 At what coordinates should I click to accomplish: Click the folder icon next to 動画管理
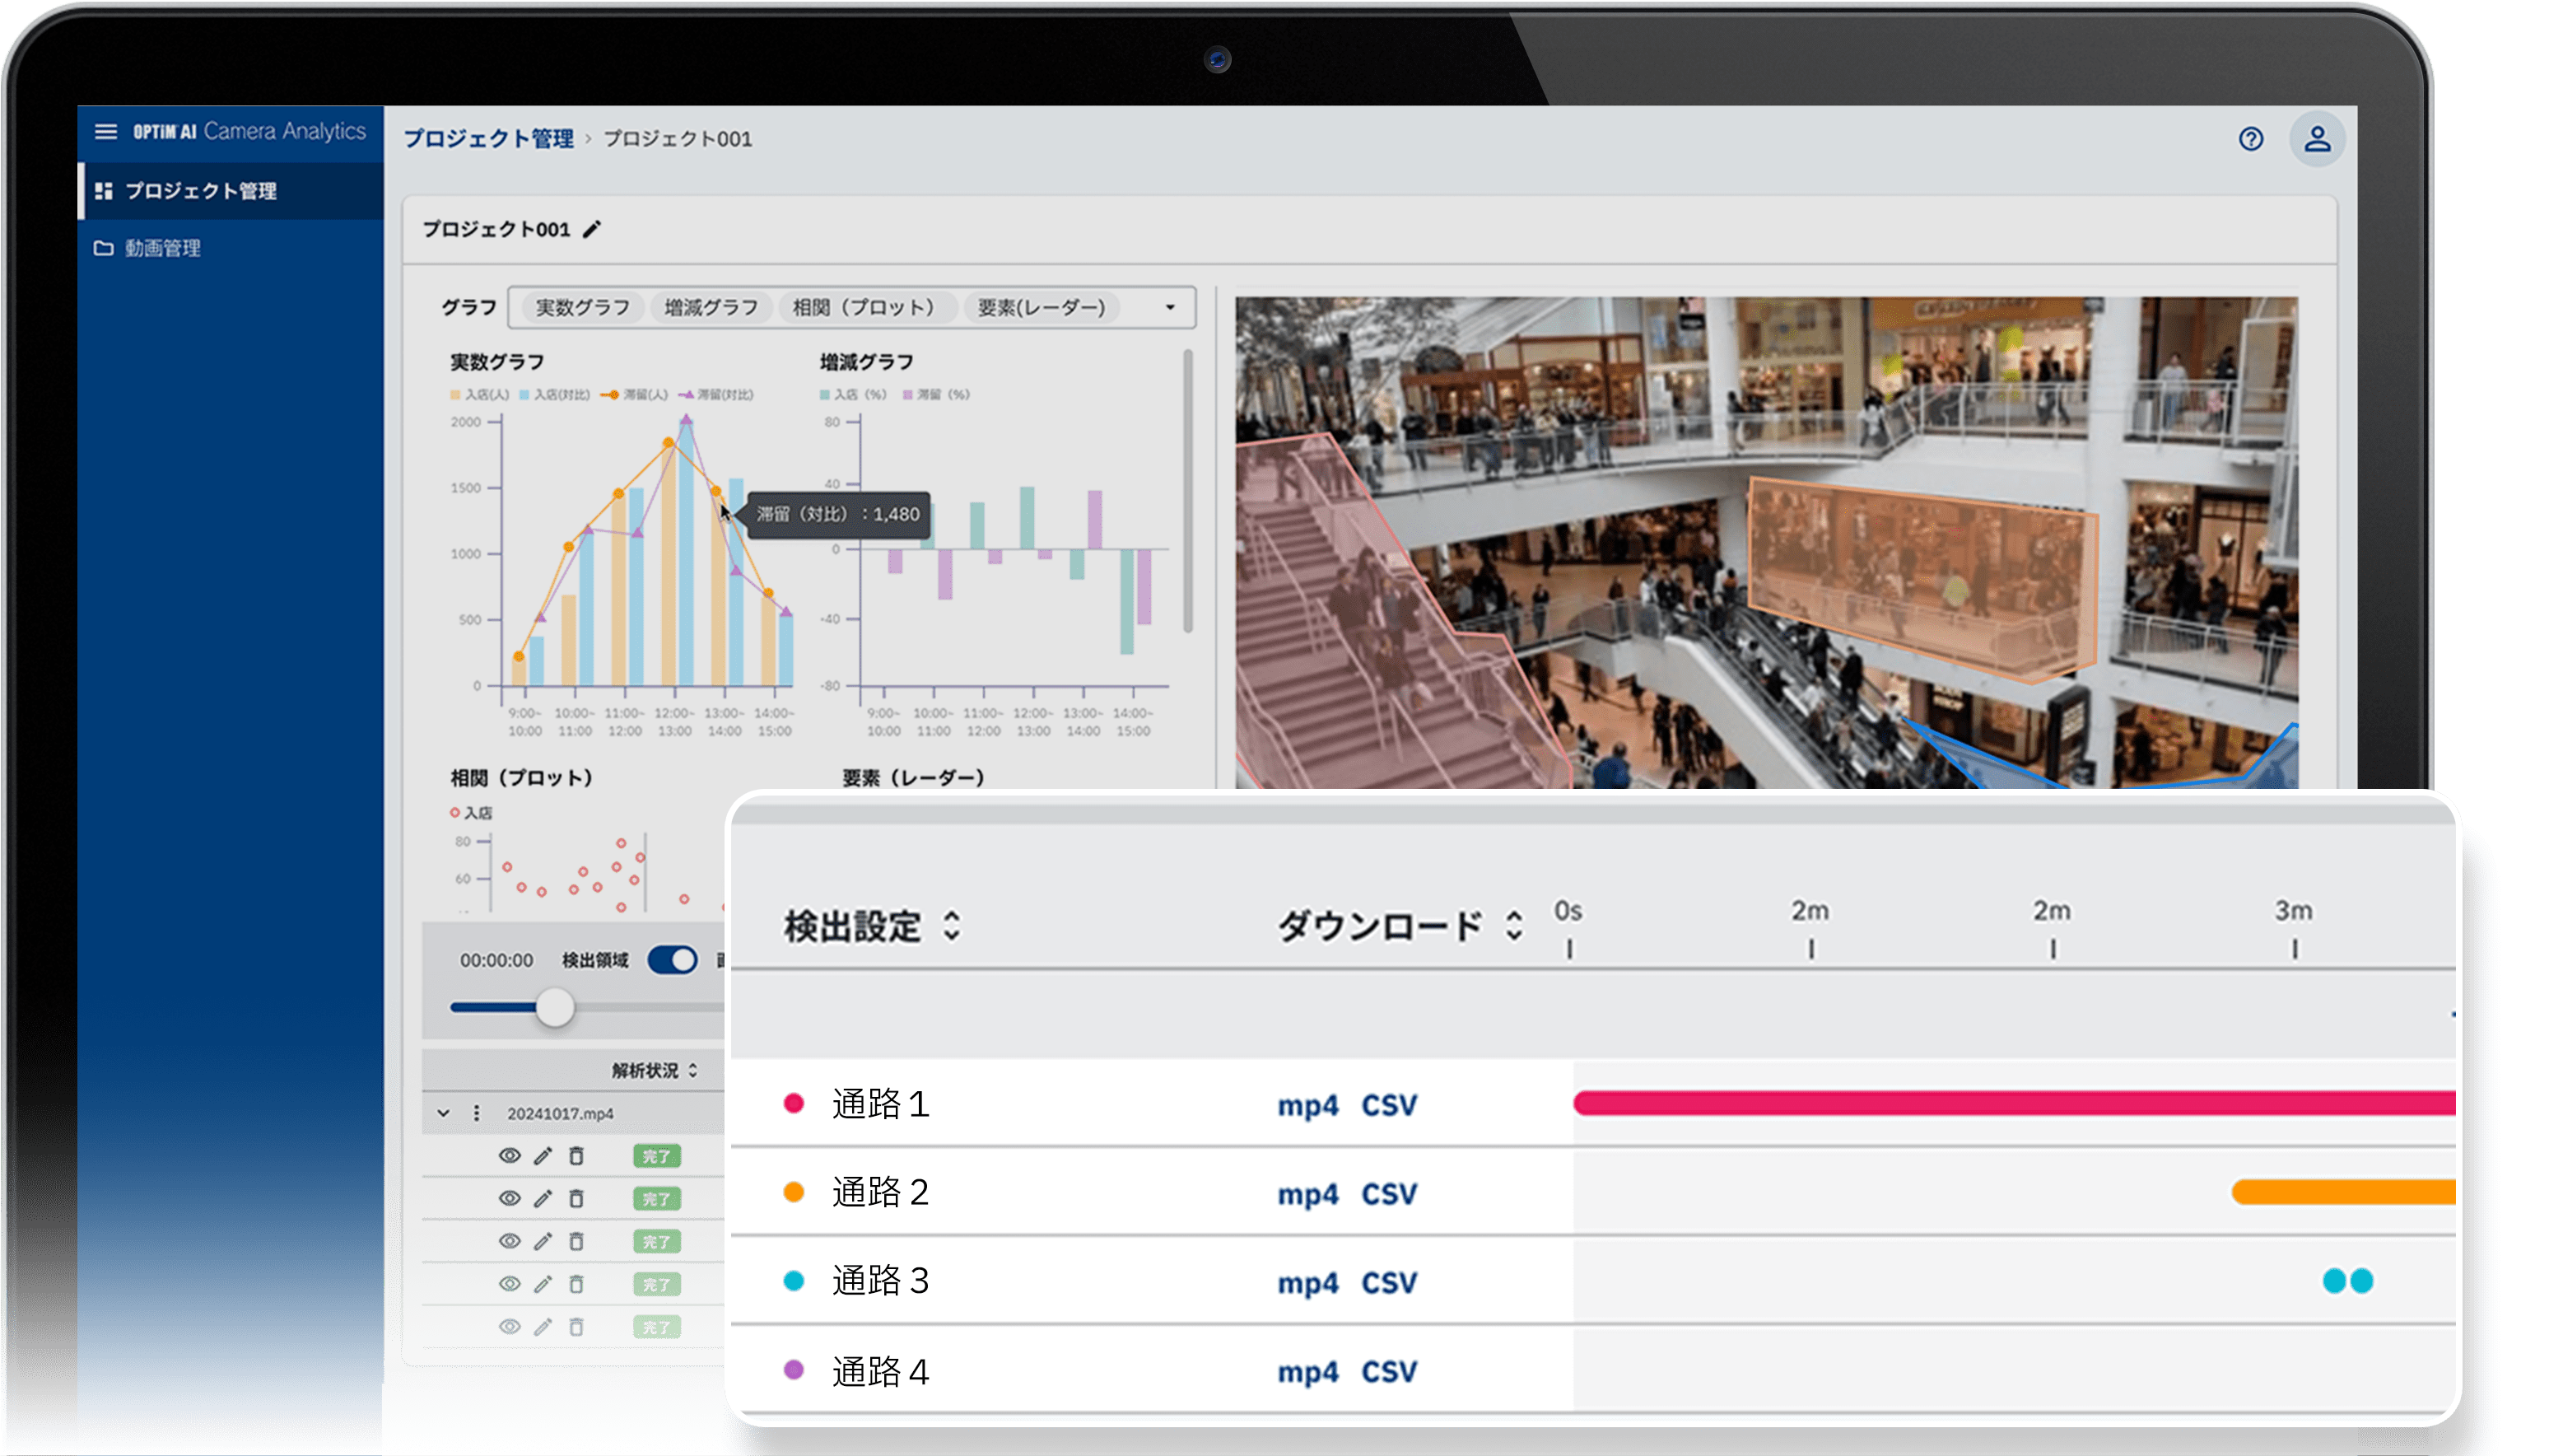click(104, 249)
